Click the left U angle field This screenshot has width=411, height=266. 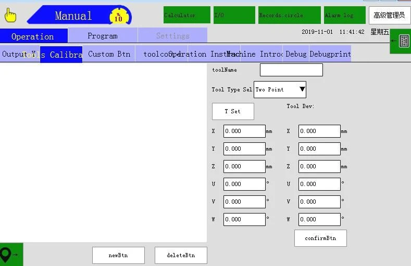tap(244, 184)
